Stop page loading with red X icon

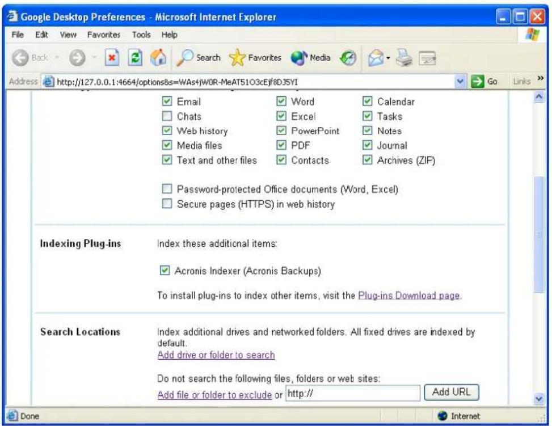pyautogui.click(x=112, y=57)
